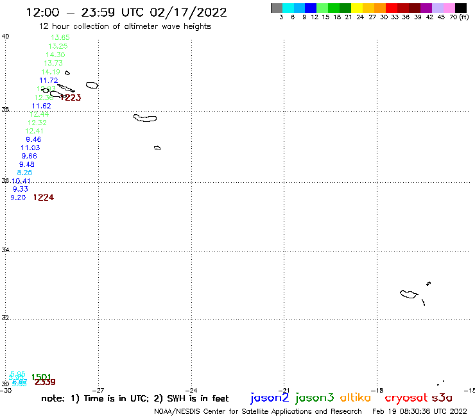Click the title '12:00 – 23:59 UTC 02/17/2022'
The width and height of the screenshot is (475, 417).
point(126,13)
